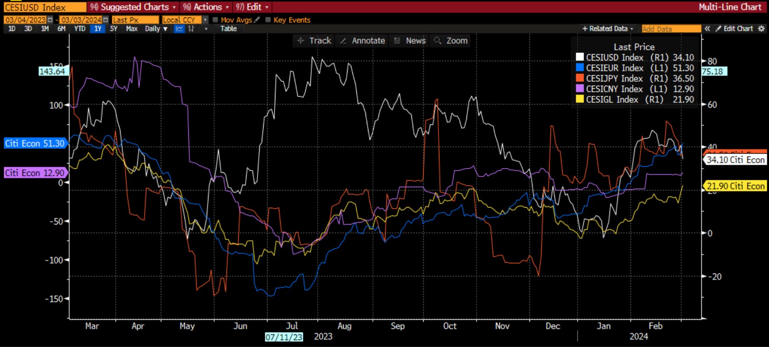Click the Track crosshair tool

[314, 41]
